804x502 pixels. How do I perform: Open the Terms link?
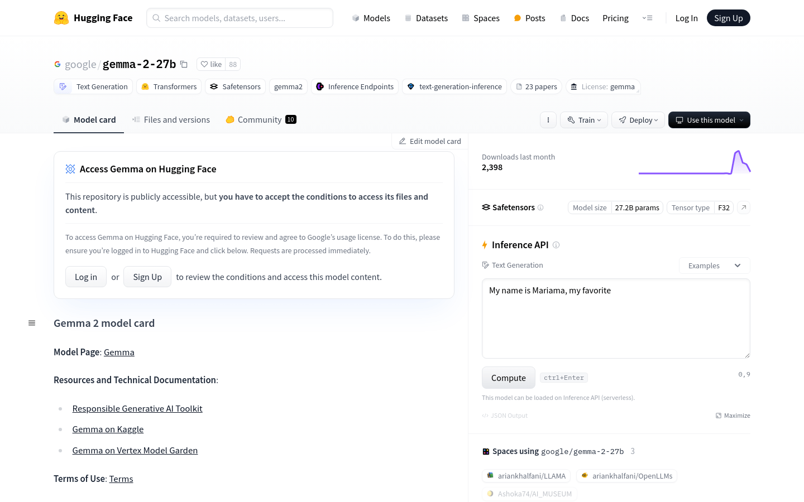[x=121, y=479]
